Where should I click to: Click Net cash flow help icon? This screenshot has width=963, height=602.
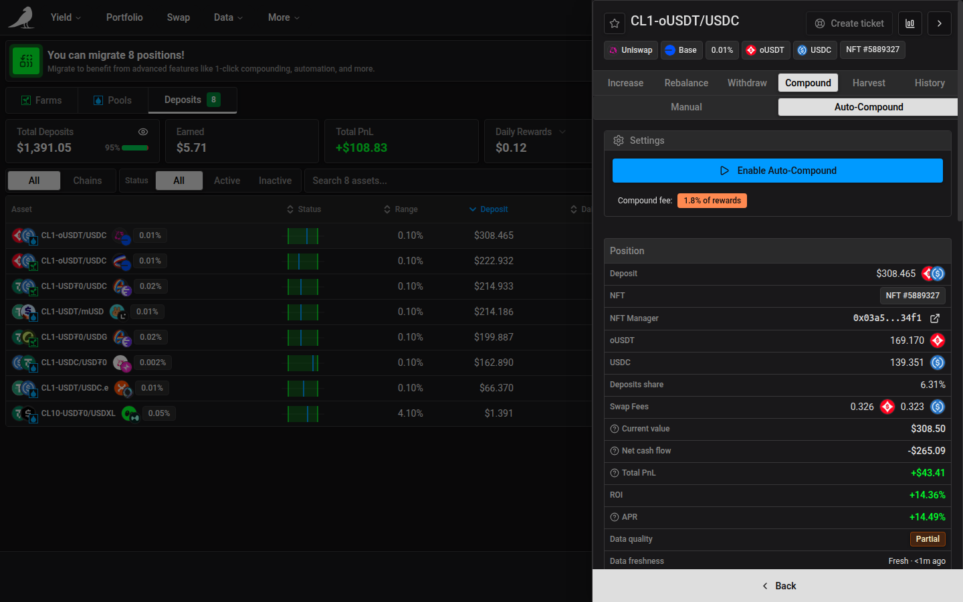point(615,451)
